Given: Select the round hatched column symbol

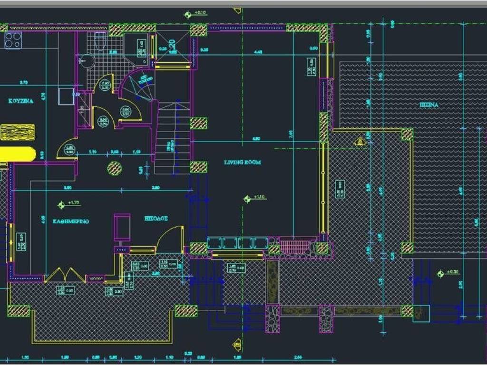Looking at the screenshot, I should pos(114,167).
